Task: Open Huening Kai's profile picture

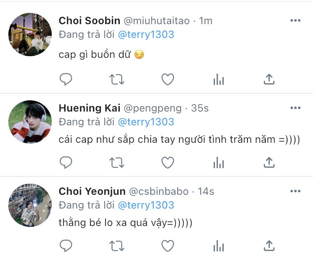Action: [x=30, y=122]
